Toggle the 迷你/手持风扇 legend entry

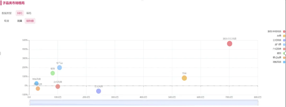click(275, 31)
